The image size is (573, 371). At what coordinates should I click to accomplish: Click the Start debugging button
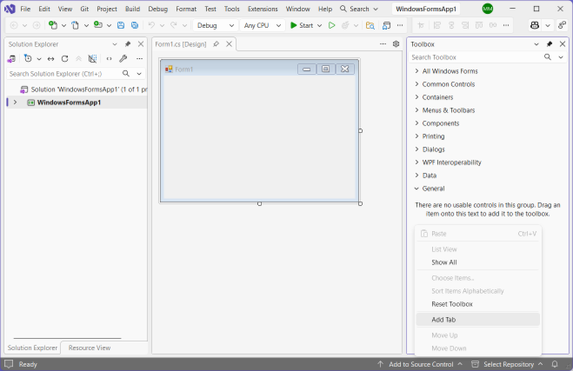302,25
